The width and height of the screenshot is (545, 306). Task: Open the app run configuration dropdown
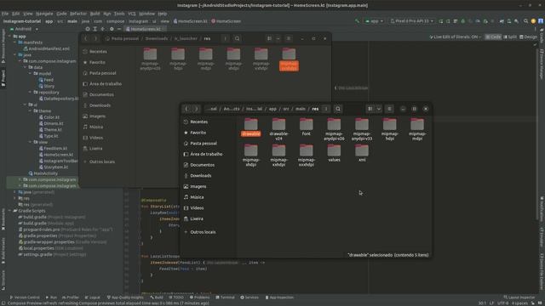pos(374,21)
